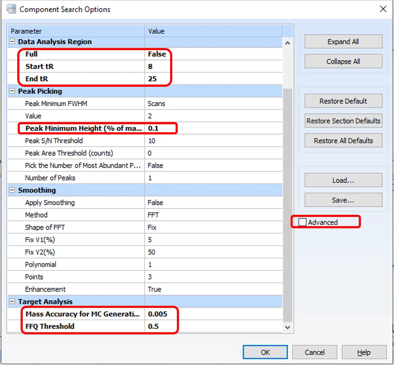Edit Fix V1(%) value 5
The height and width of the screenshot is (366, 395).
214,240
